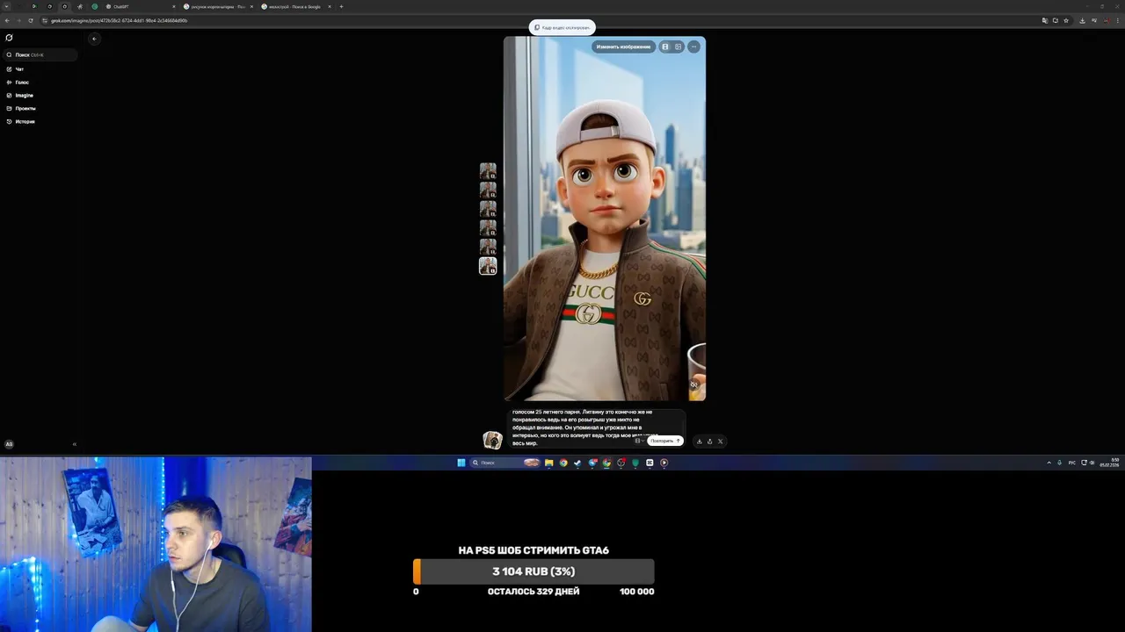Select the second version thumbnail
The image size is (1125, 632).
[x=488, y=190]
